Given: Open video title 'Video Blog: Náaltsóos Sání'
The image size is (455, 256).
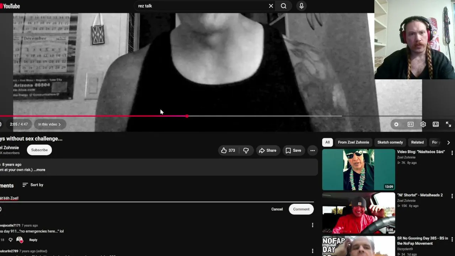Looking at the screenshot, I should (x=421, y=152).
